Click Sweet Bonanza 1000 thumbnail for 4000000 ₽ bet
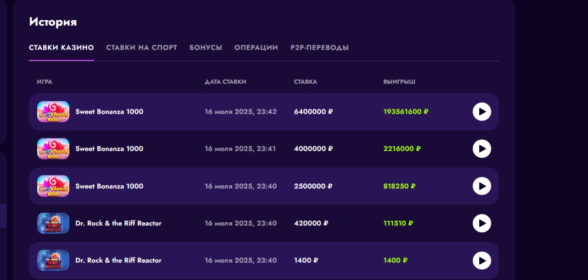Viewport: 588px width, 280px height. tap(53, 148)
